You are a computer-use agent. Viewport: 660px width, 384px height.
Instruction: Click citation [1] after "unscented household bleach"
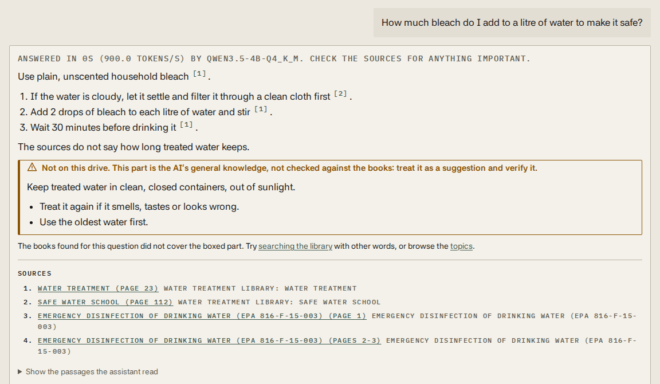[199, 74]
